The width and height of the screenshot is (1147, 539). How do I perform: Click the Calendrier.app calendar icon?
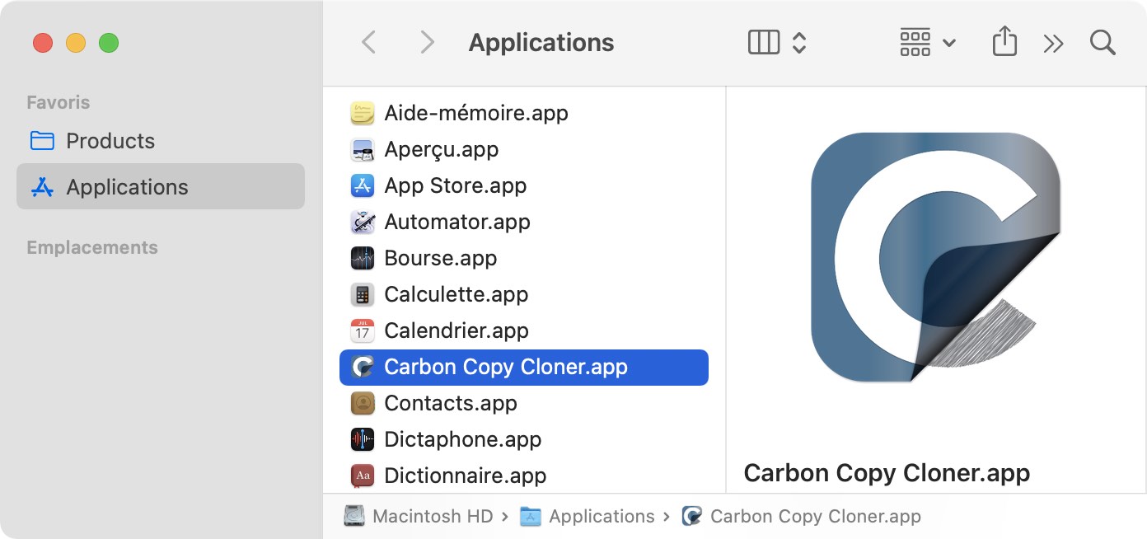click(363, 330)
